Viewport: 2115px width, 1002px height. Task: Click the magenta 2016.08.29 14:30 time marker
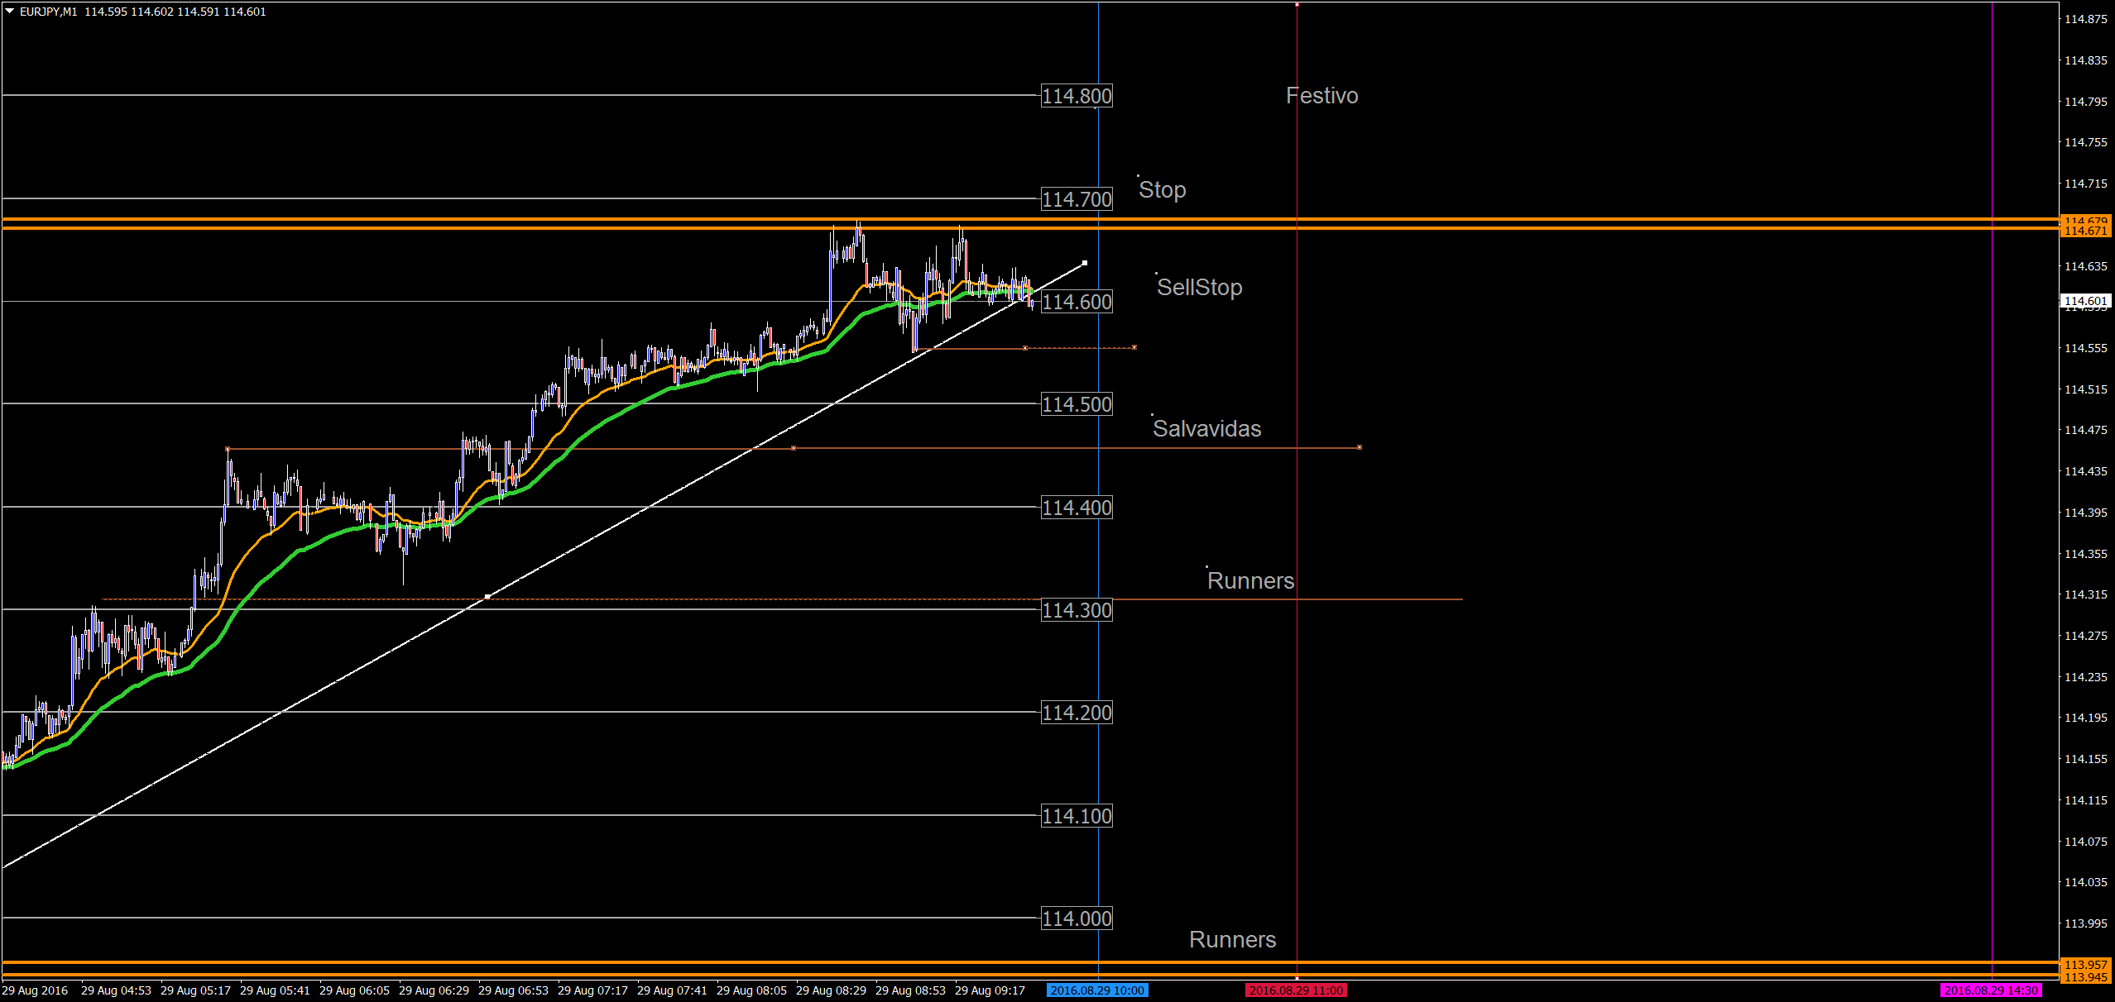(x=1991, y=990)
